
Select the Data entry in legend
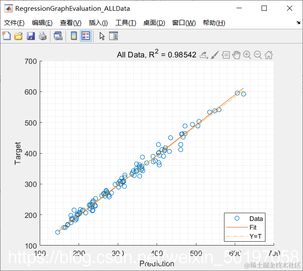(245, 219)
